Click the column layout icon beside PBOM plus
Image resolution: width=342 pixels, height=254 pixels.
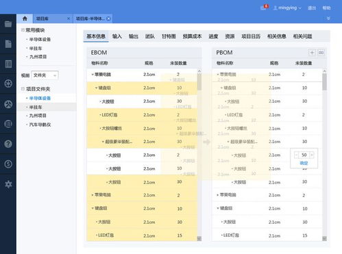(x=321, y=53)
